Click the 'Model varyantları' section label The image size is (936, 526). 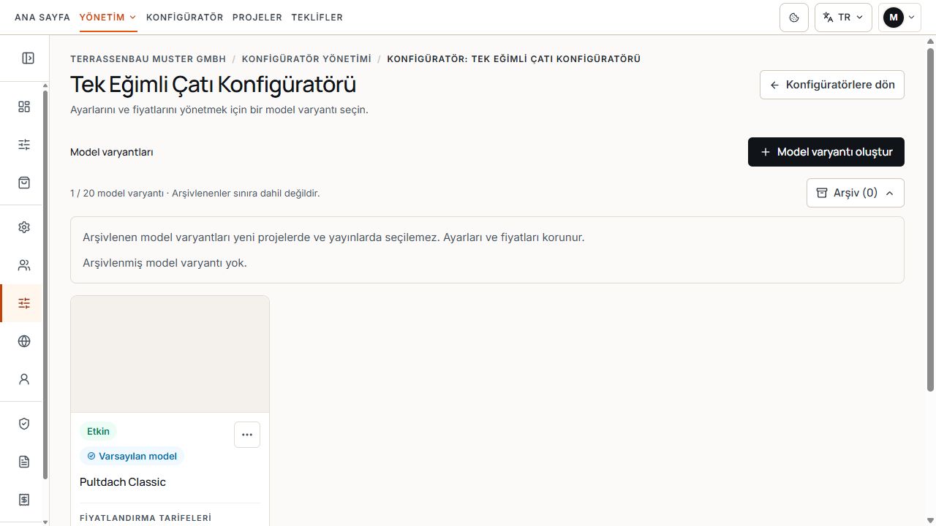tap(112, 152)
